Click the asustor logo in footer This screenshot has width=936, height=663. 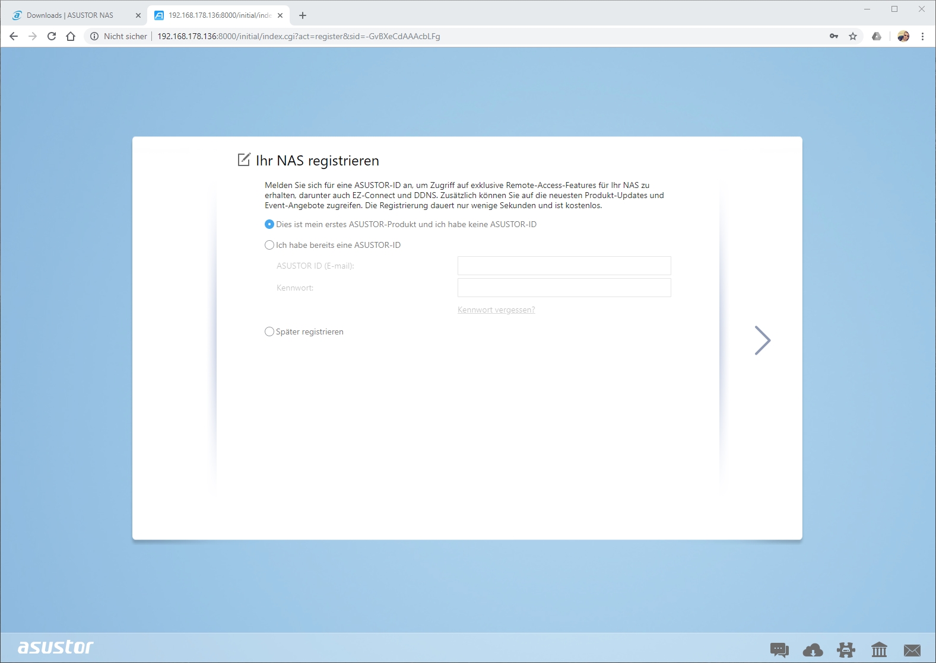pos(56,647)
